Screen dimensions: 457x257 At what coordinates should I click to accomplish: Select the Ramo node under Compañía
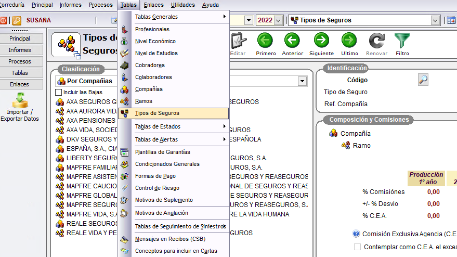click(x=362, y=146)
